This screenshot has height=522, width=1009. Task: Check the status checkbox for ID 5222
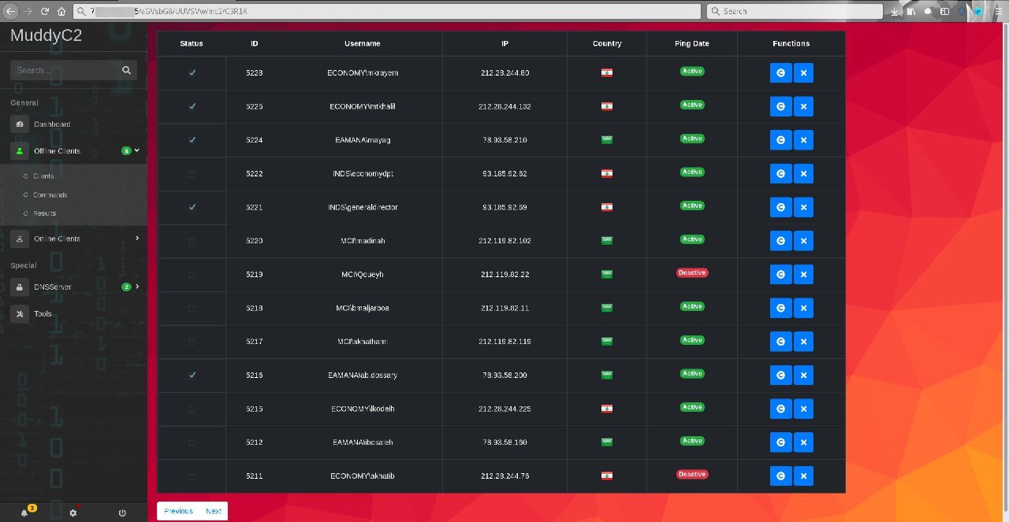[192, 174]
